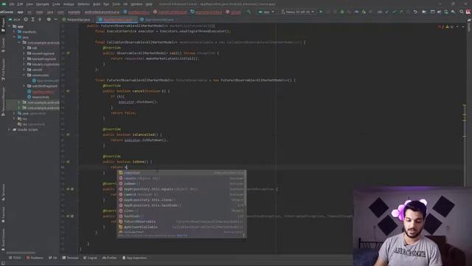Screen dimensions: 472x266
Task: Click the Make Project hammer icon
Action: pyautogui.click(x=249, y=12)
